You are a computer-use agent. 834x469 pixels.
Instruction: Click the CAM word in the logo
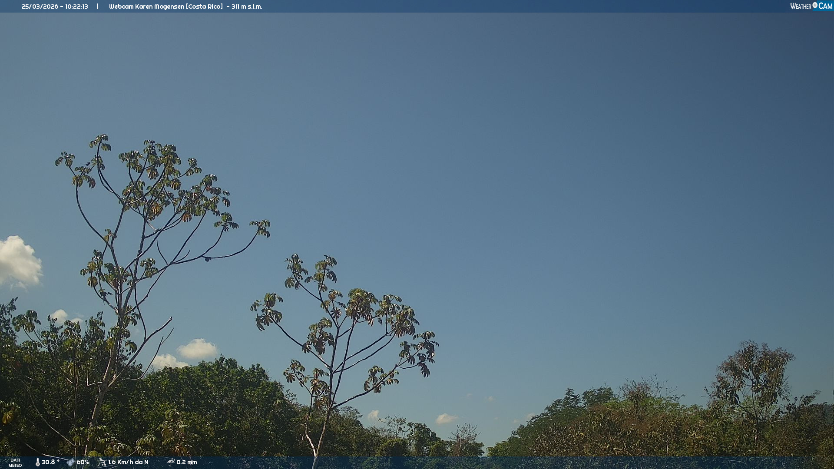[825, 6]
